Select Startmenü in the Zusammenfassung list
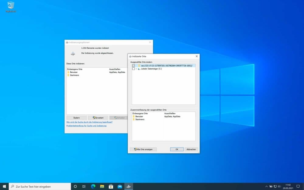The width and height of the screenshot is (304, 190). (140, 119)
